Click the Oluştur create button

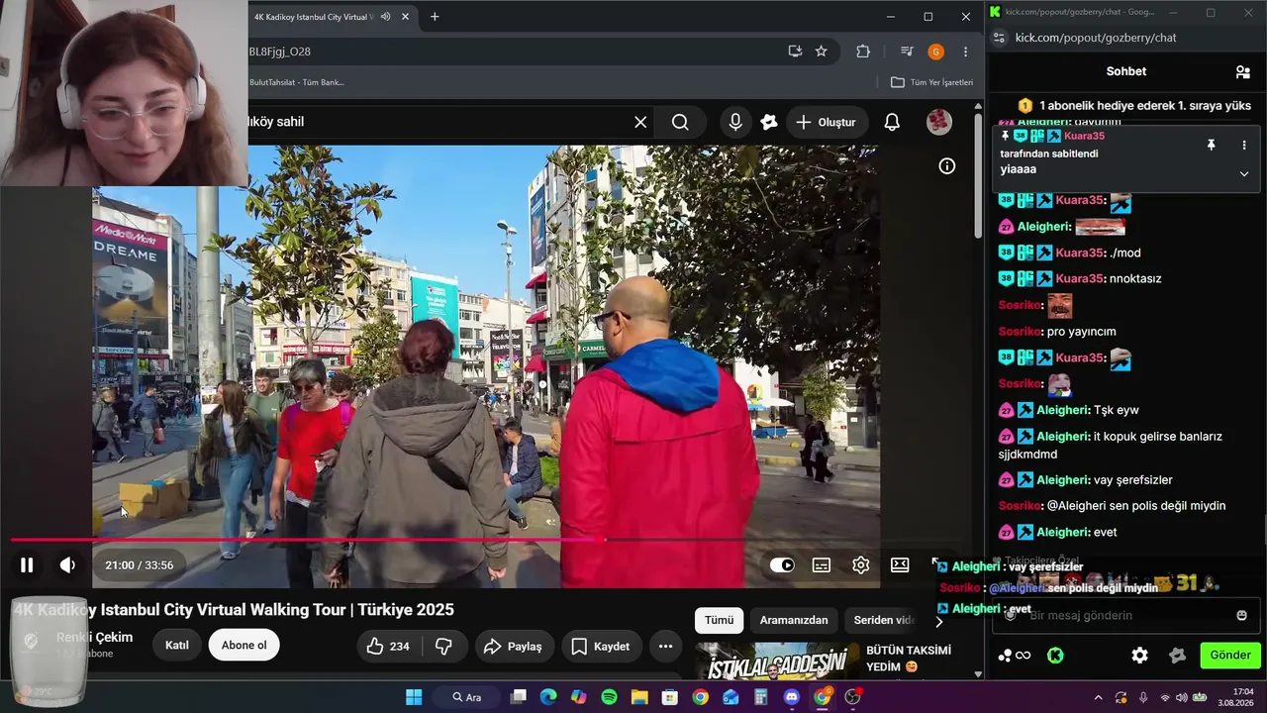click(x=827, y=122)
